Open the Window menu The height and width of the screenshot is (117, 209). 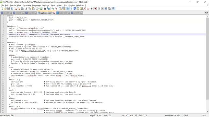pos(80,6)
